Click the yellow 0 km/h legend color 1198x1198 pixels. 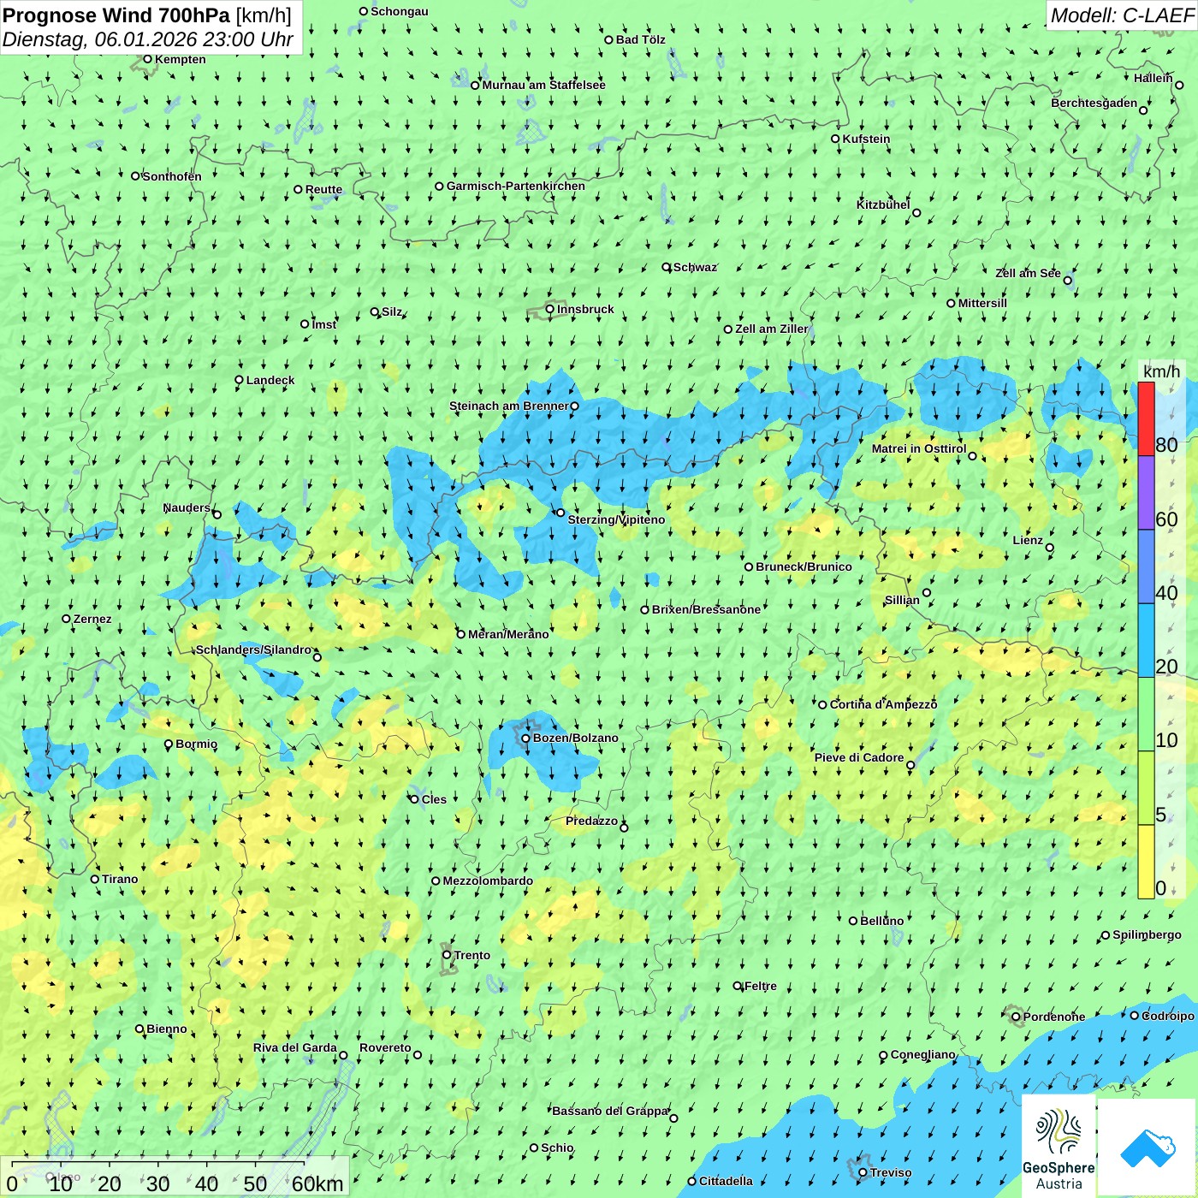click(1146, 862)
